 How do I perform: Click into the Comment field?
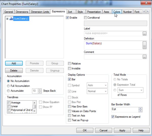coord(113,57)
